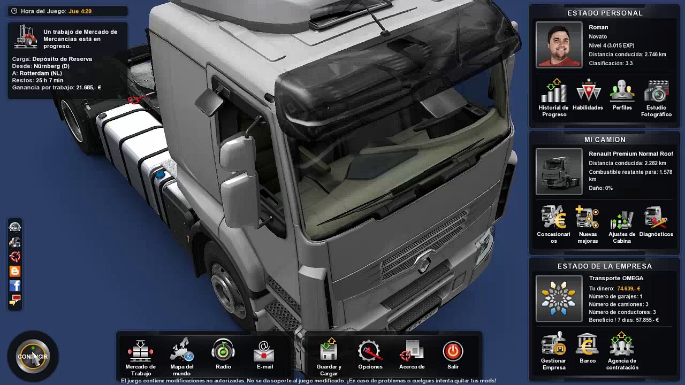
Task: Click 'Renault Premium Normal Roof' title
Action: pyautogui.click(x=631, y=154)
